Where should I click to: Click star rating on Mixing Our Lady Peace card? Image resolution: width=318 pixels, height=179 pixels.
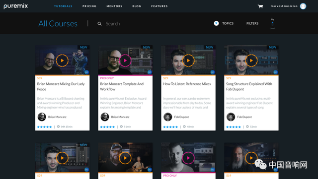click(44, 127)
